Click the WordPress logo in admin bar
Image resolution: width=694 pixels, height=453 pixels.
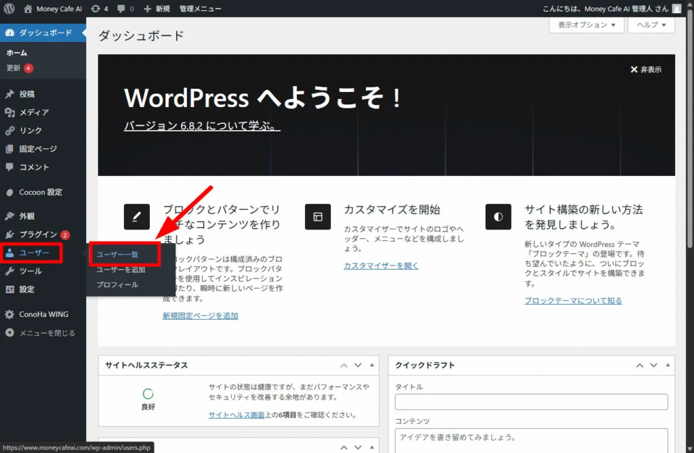pyautogui.click(x=9, y=8)
